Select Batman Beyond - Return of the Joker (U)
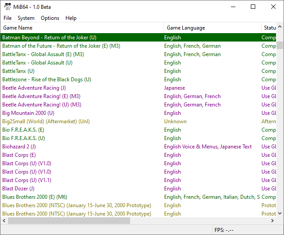284x235 pixels. pyautogui.click(x=49, y=38)
